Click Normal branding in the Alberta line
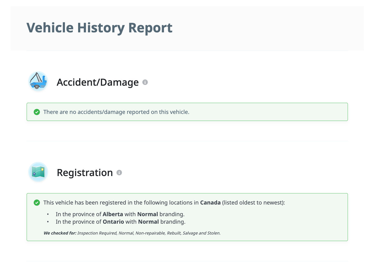373x262 pixels. (147, 214)
